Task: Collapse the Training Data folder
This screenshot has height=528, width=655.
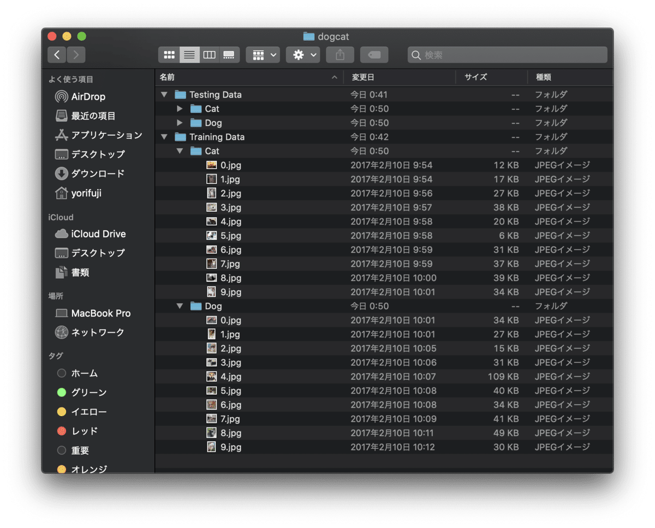Action: click(x=164, y=137)
